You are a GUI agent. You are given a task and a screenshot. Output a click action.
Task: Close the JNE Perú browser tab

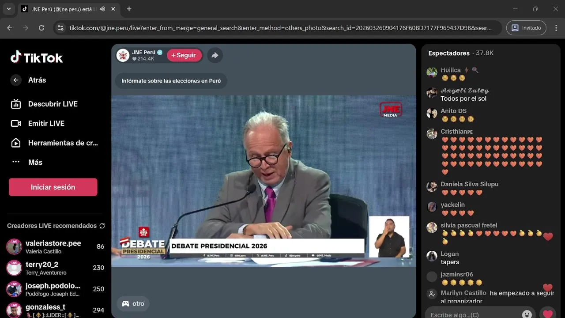click(113, 9)
